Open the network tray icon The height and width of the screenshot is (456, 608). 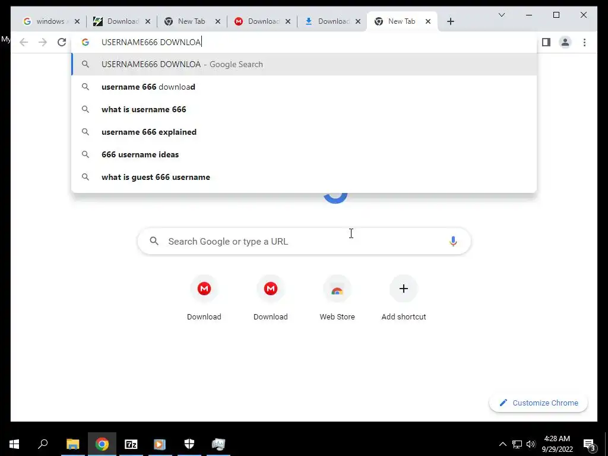517,444
